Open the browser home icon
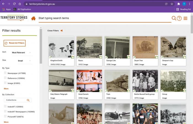This screenshot has height=124, width=193. click(20, 4)
